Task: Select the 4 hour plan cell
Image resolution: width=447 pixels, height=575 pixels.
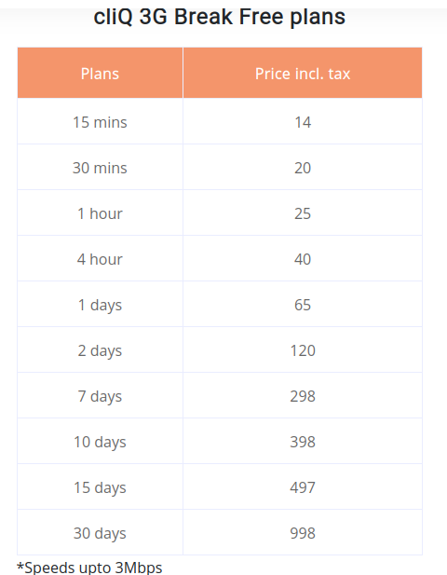Action: coord(100,258)
